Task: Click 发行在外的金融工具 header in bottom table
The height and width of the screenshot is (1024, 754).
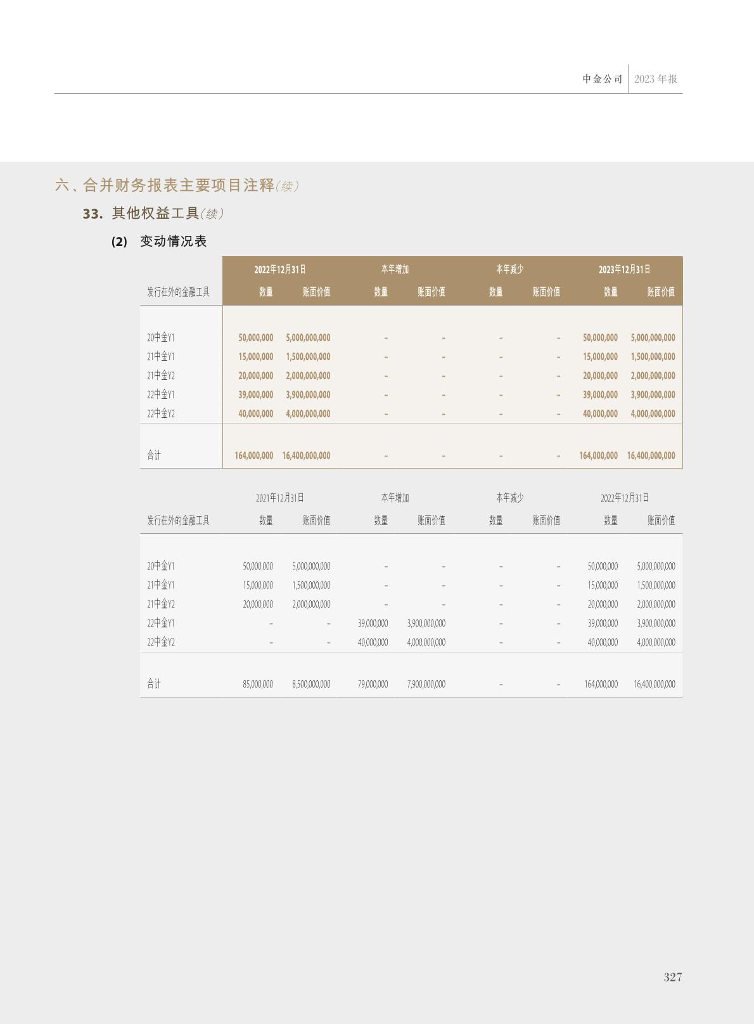Action: pos(178,521)
